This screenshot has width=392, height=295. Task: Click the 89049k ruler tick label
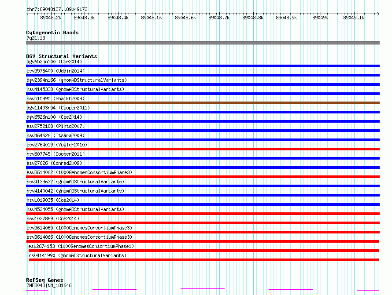pyautogui.click(x=320, y=18)
